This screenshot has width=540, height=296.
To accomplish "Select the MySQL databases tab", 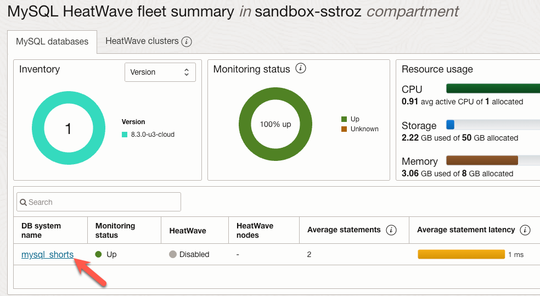I will click(52, 42).
